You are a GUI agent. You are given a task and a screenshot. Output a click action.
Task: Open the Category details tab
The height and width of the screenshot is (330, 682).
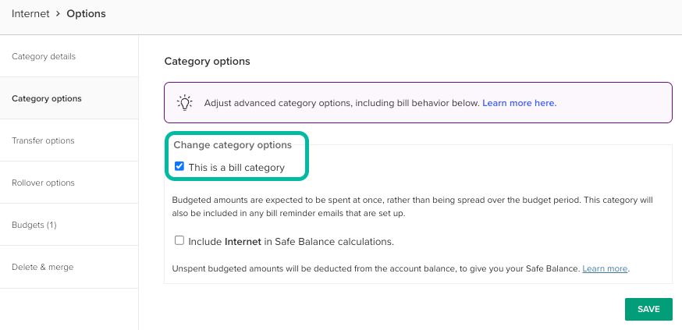tap(44, 56)
